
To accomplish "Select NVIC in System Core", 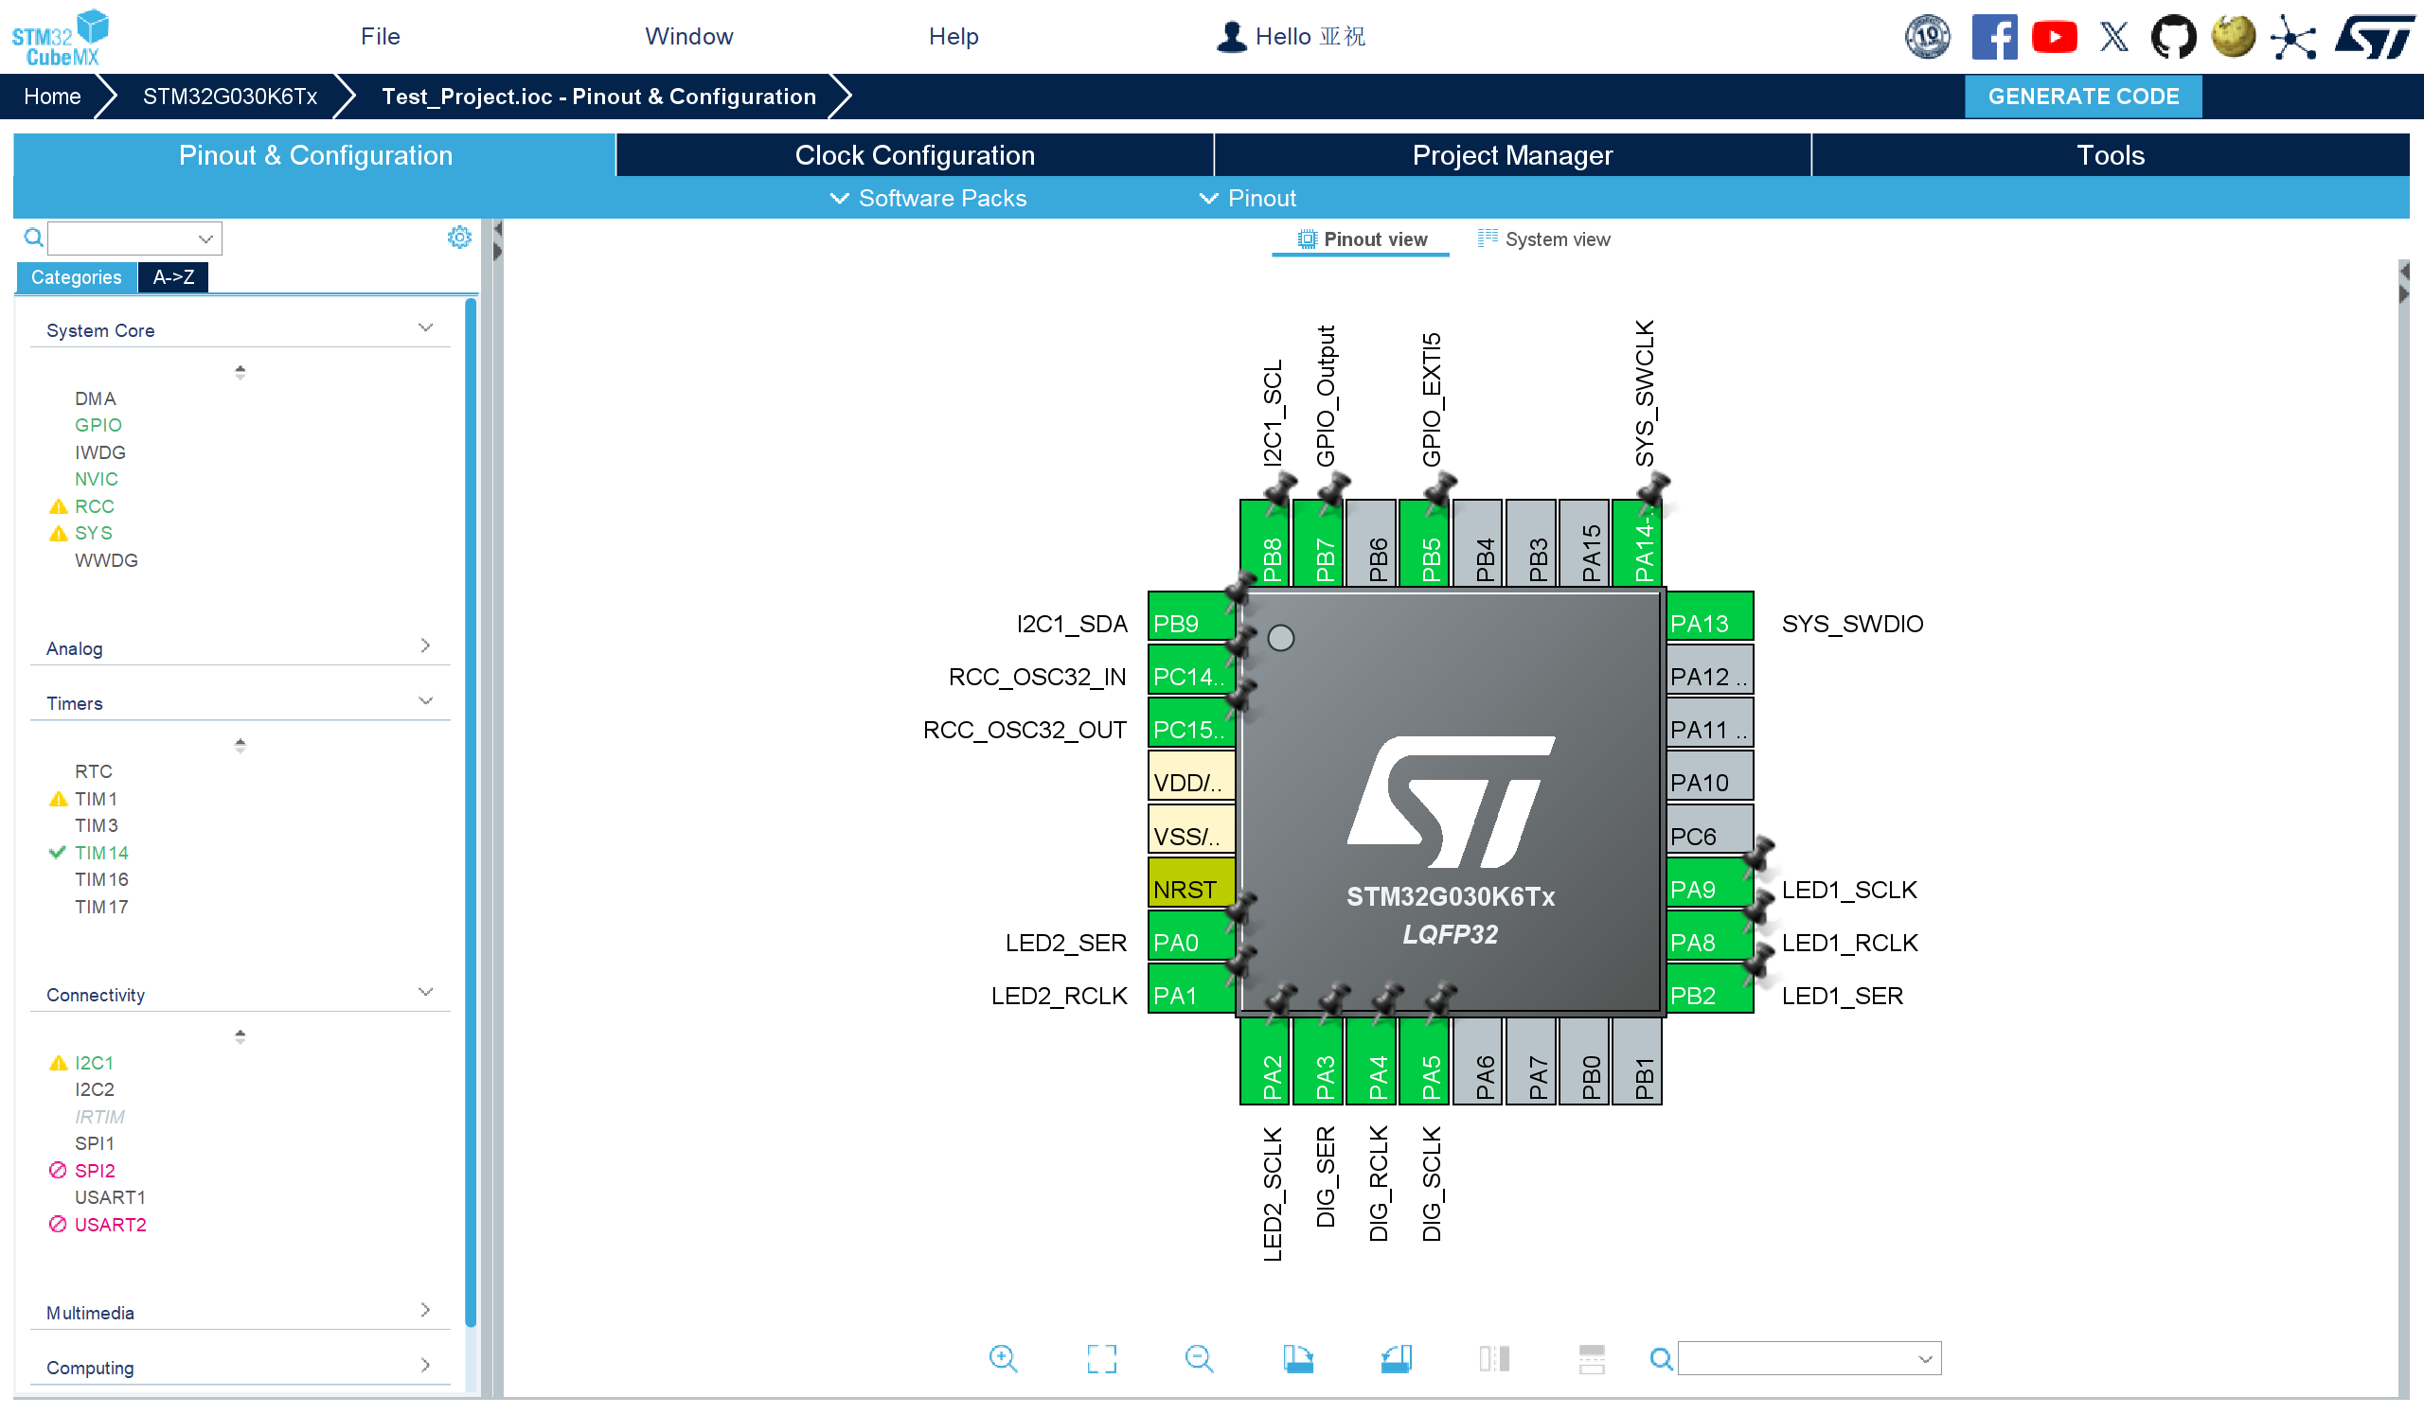I will (x=97, y=479).
